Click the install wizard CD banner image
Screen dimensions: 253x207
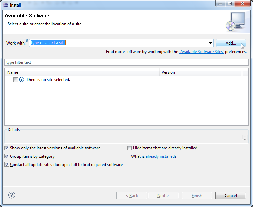click(x=235, y=21)
